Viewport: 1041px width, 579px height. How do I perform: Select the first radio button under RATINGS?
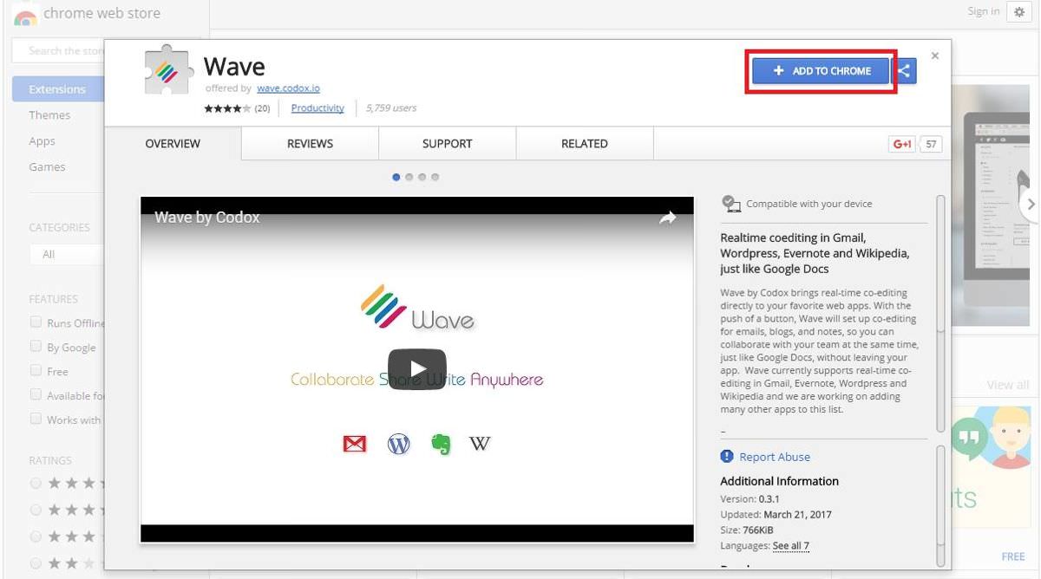(x=36, y=484)
